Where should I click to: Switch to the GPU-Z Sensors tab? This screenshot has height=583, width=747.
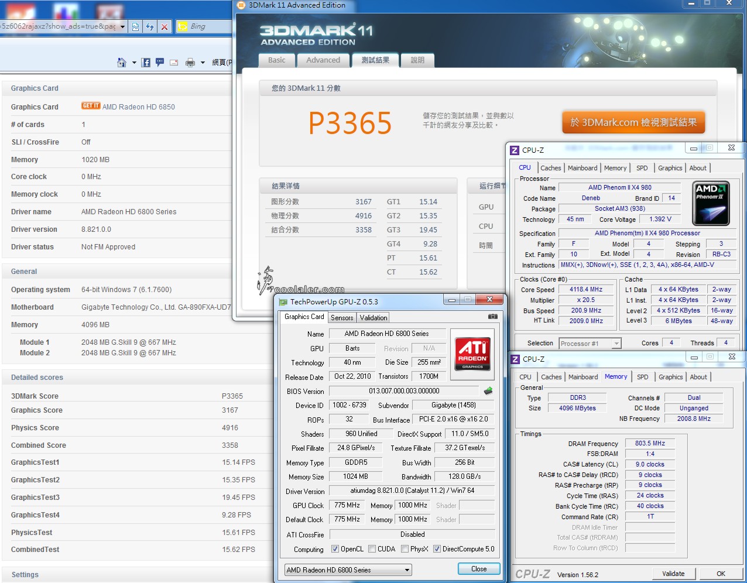pyautogui.click(x=342, y=318)
